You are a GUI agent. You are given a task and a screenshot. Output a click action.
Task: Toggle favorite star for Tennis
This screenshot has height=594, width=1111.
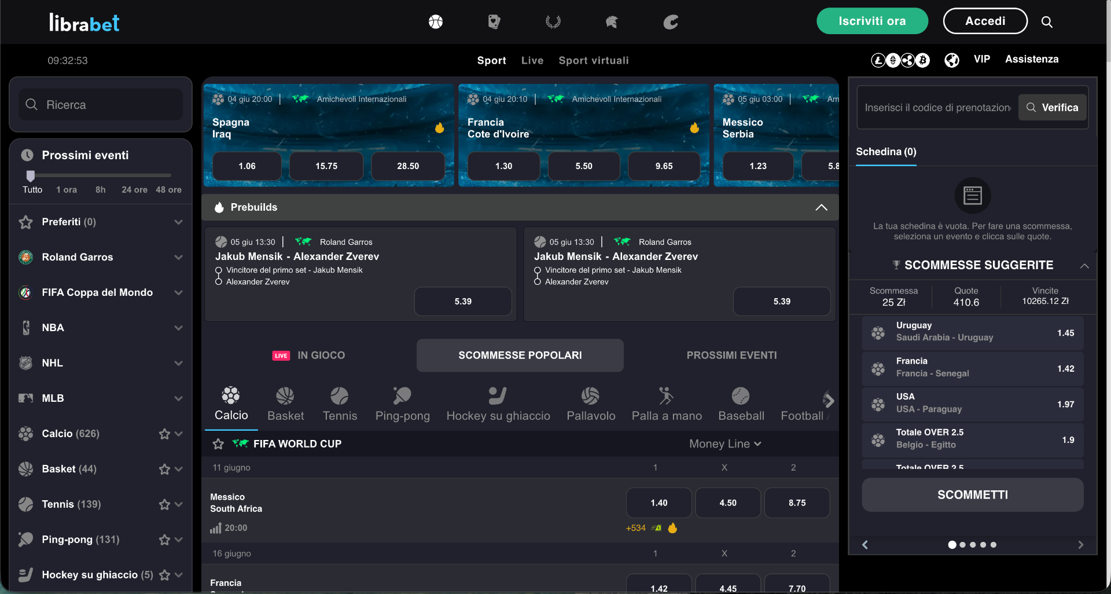click(x=164, y=504)
